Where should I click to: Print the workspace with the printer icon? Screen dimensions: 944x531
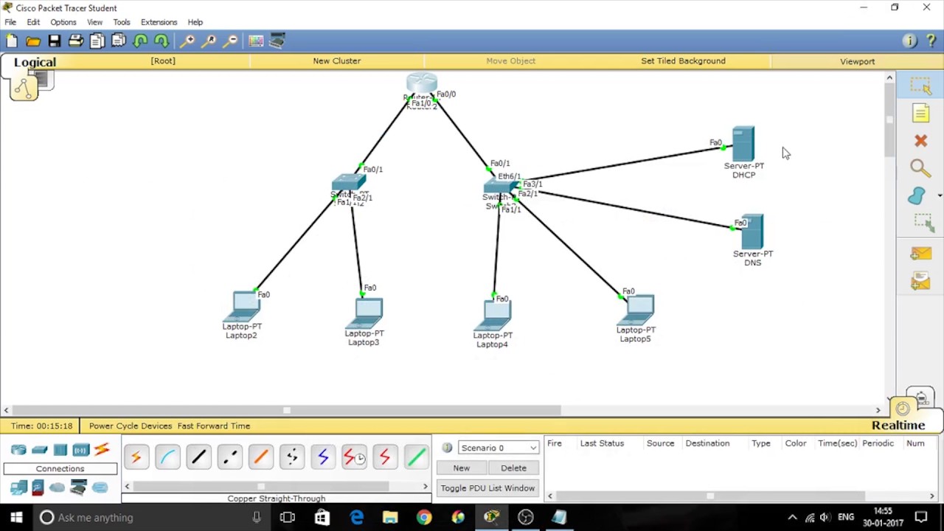point(76,41)
